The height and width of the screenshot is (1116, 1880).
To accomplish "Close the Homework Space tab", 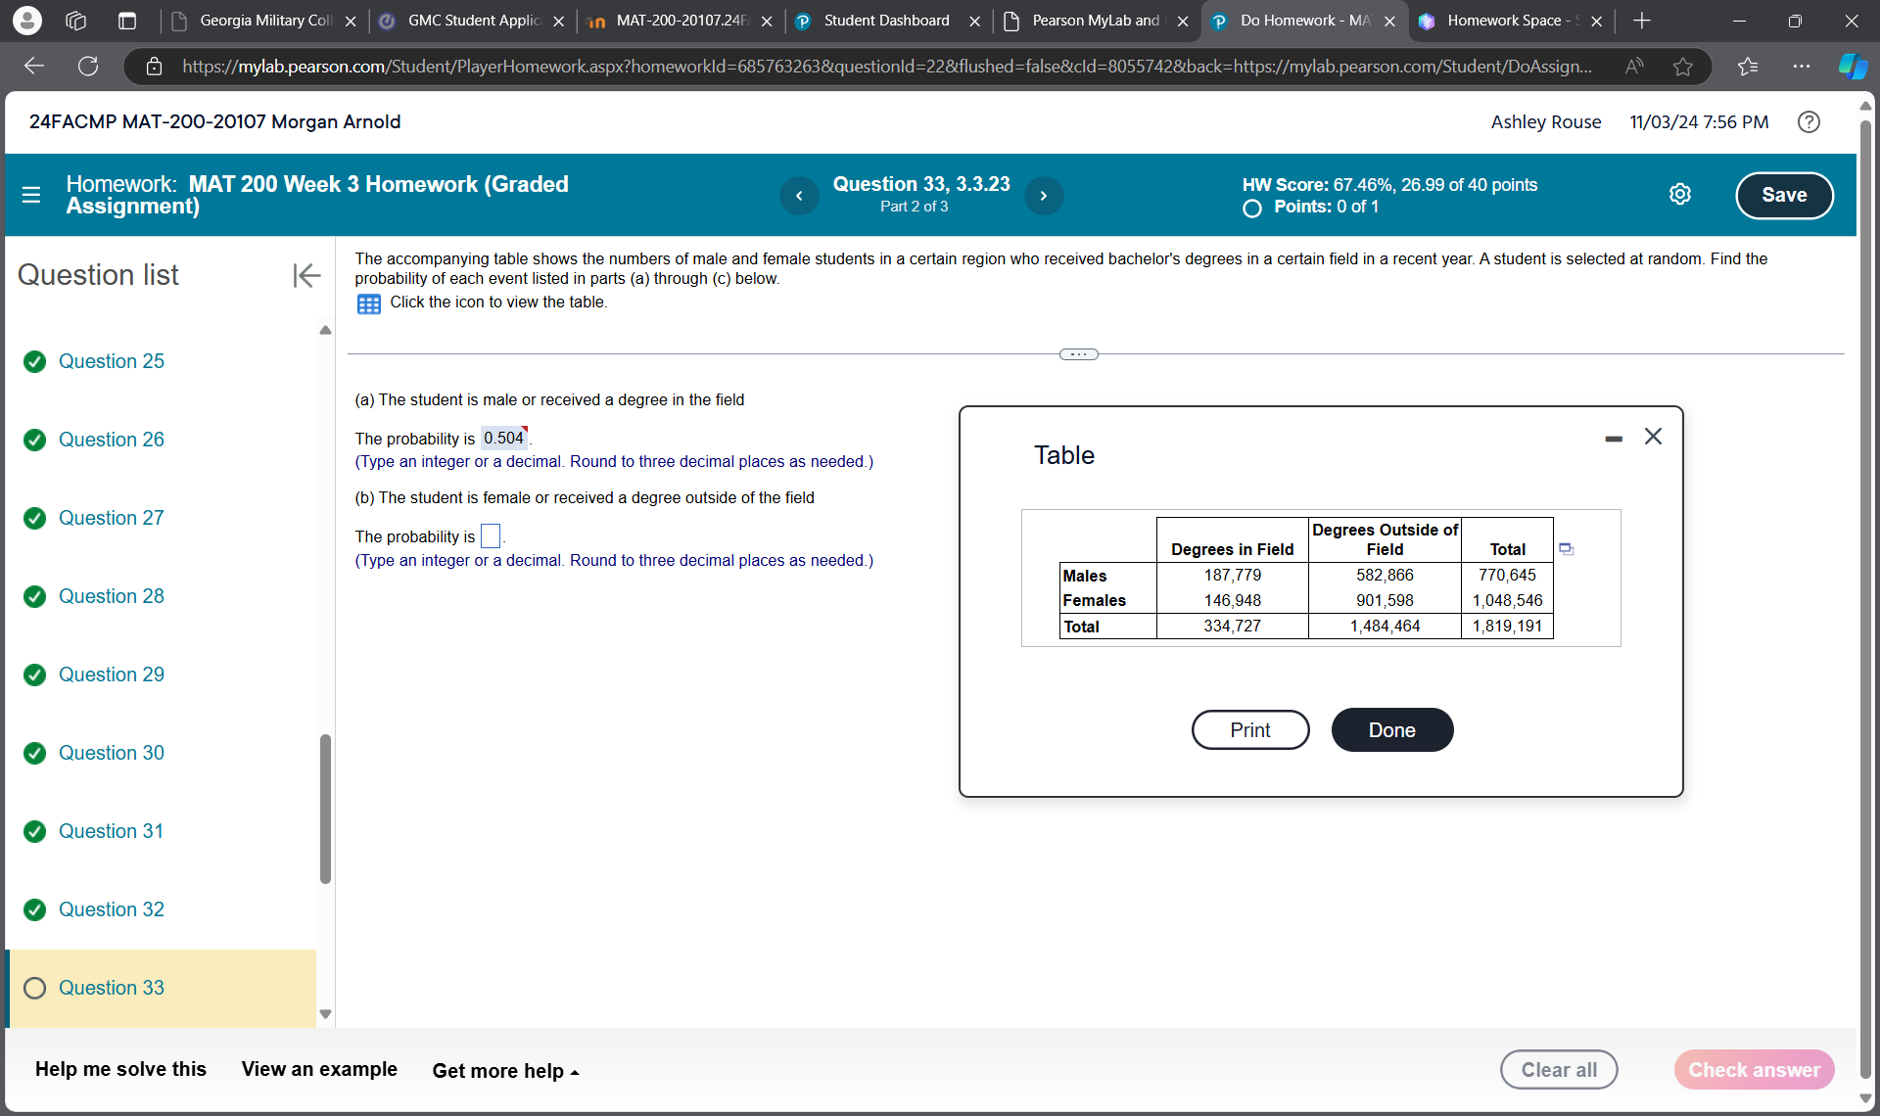I will (x=1597, y=22).
